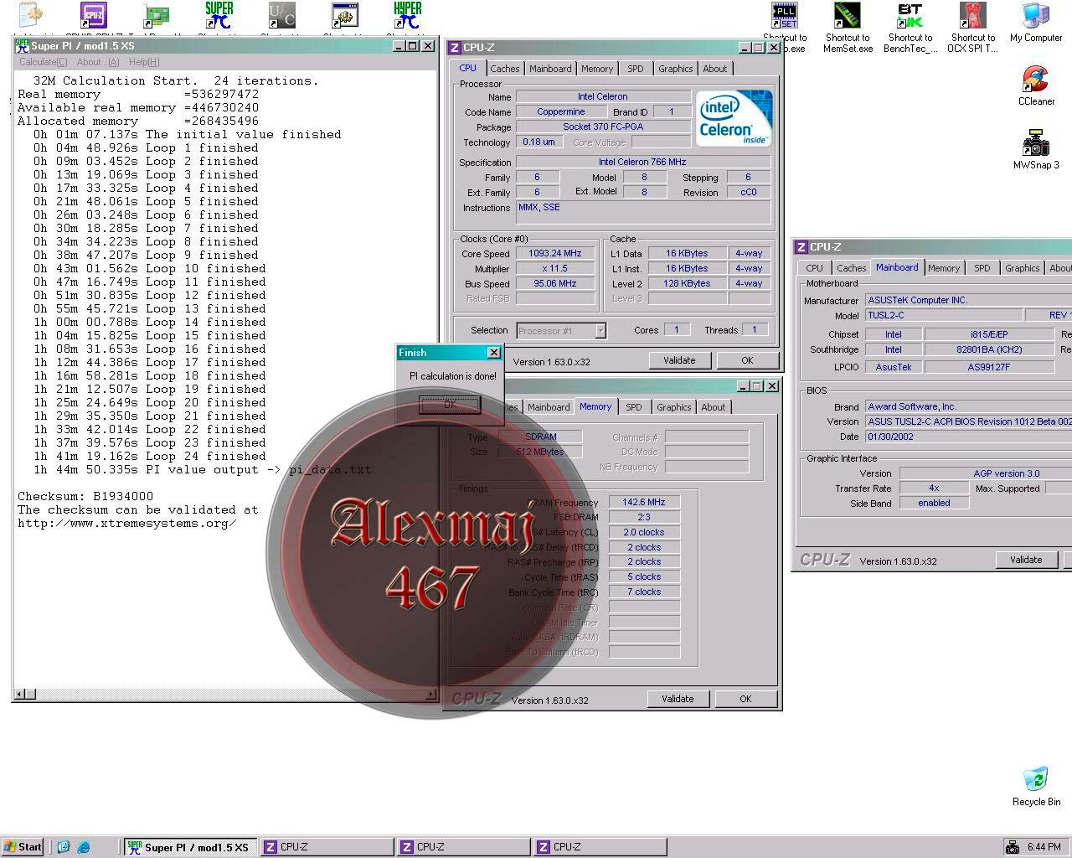The image size is (1072, 858).
Task: Open the BenchTec shortcut icon
Action: [910, 28]
